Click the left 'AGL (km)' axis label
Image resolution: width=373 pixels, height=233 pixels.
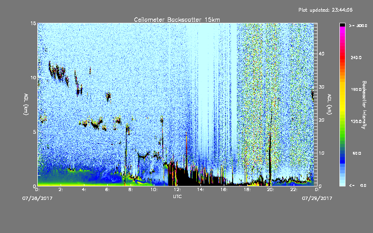(26, 104)
